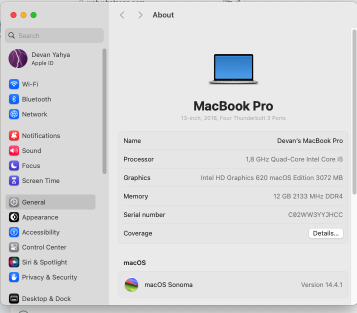This screenshot has width=357, height=313.
Task: Open Screen Time hourglass icon
Action: (x=14, y=180)
